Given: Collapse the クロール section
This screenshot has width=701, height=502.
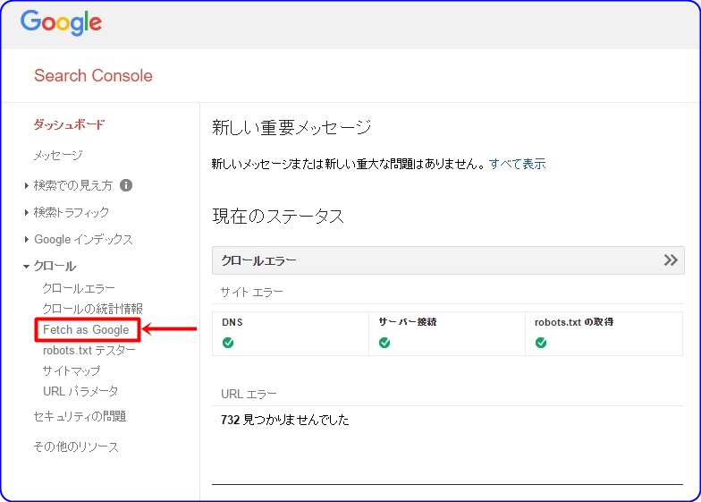Looking at the screenshot, I should [55, 266].
